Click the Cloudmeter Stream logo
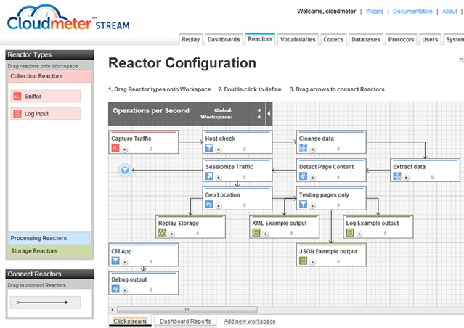The width and height of the screenshot is (464, 328). pyautogui.click(x=68, y=17)
